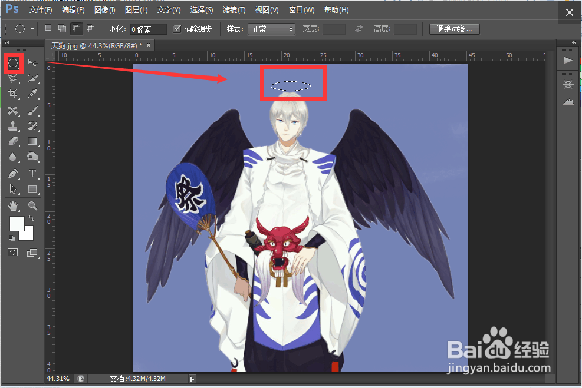Choose Subtract from Selection mode
This screenshot has width=582, height=388.
coord(77,28)
